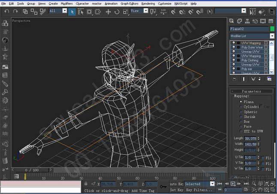Click Length spinner arrows

pyautogui.click(x=259, y=138)
